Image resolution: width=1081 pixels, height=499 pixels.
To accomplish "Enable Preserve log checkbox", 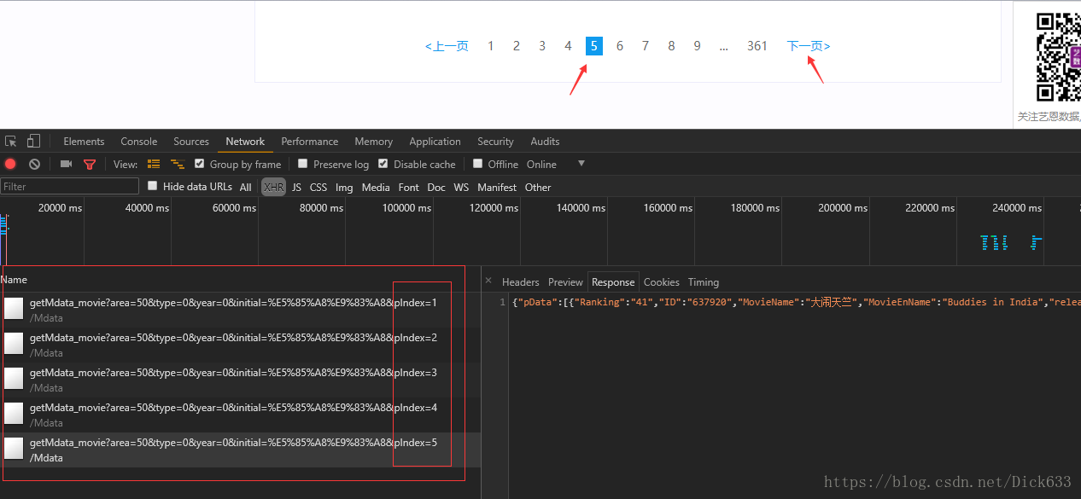I will point(302,164).
